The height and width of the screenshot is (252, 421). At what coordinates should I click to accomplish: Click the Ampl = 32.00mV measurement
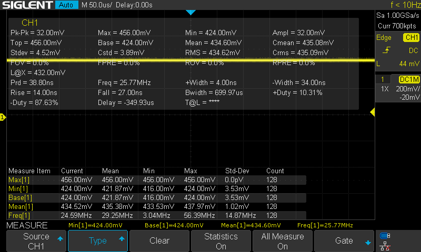click(298, 33)
